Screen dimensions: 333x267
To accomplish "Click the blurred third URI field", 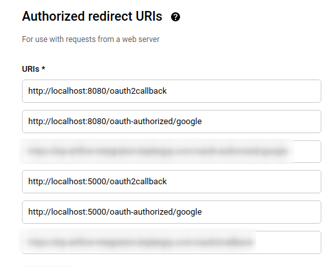I will 172,151.
